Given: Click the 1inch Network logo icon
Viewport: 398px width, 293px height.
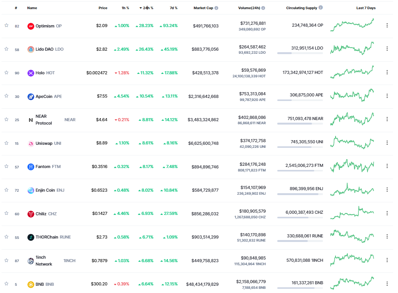Looking at the screenshot, I should tap(31, 261).
